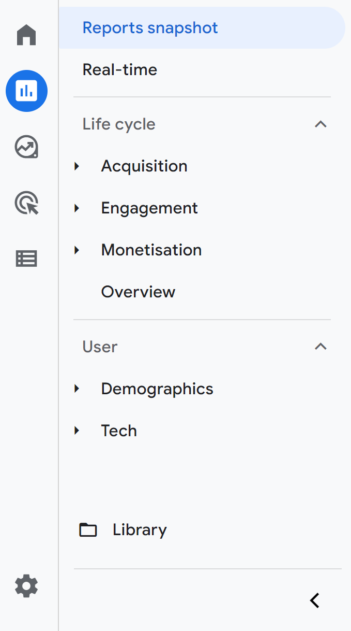The width and height of the screenshot is (351, 631).
Task: Expand the Acquisition triangle
Action: point(77,166)
